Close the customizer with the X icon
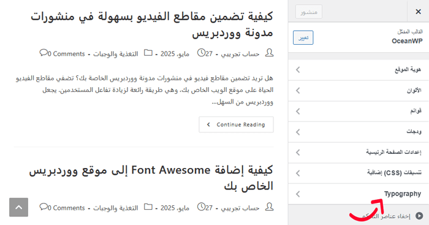 pos(418,12)
